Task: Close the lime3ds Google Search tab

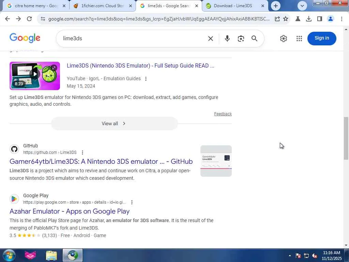Action: coord(197,6)
